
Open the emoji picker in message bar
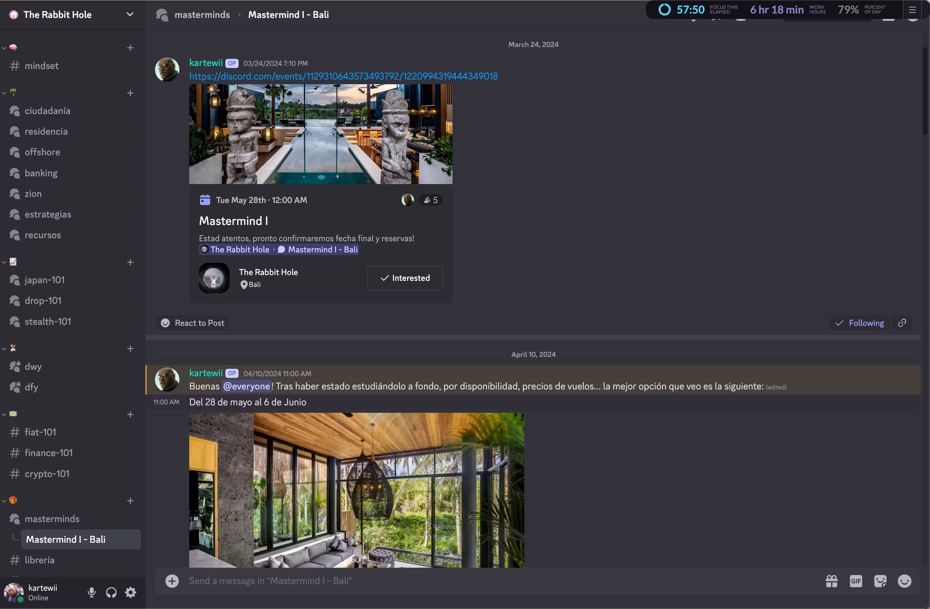[904, 581]
